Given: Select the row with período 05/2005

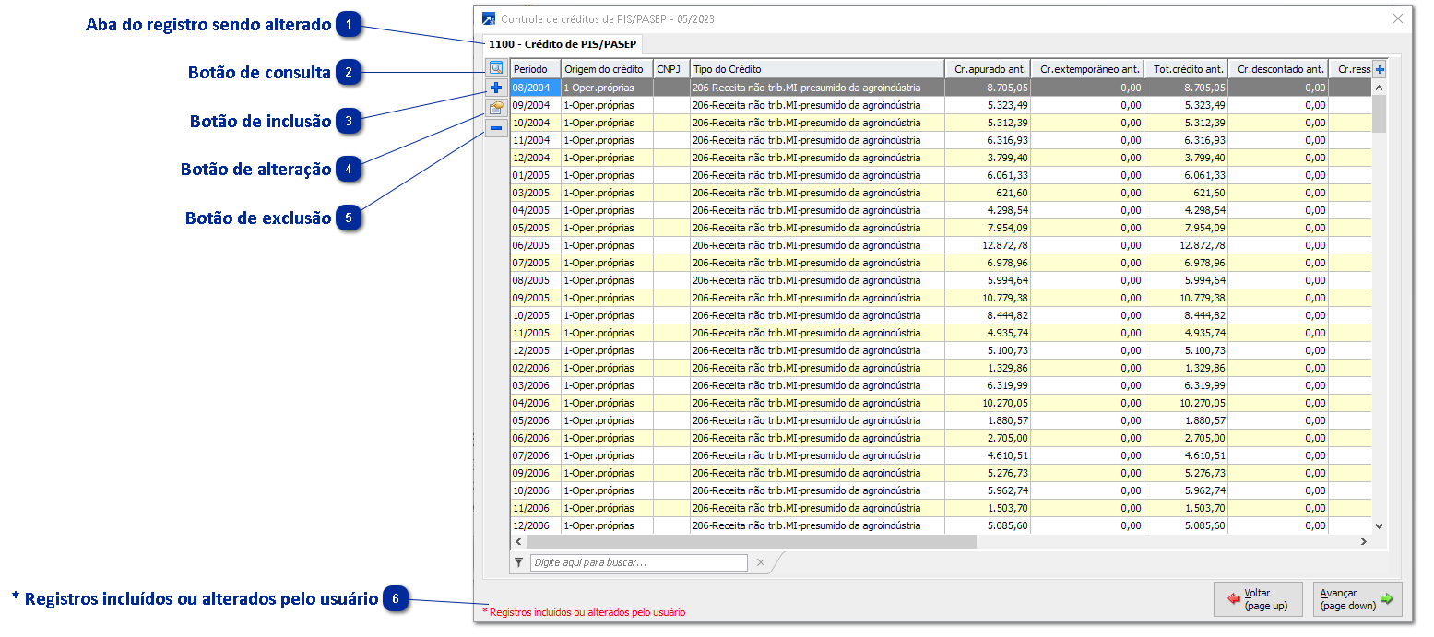Looking at the screenshot, I should [x=941, y=228].
